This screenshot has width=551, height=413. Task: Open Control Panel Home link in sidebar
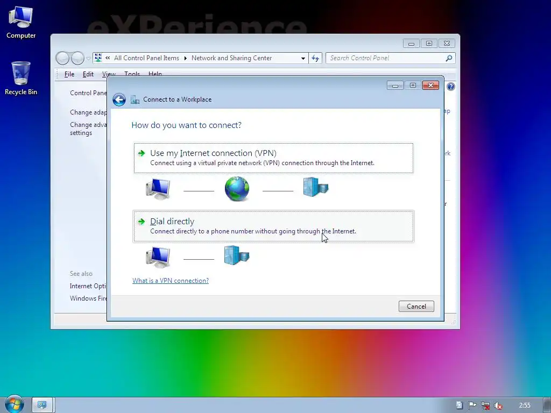coord(88,93)
